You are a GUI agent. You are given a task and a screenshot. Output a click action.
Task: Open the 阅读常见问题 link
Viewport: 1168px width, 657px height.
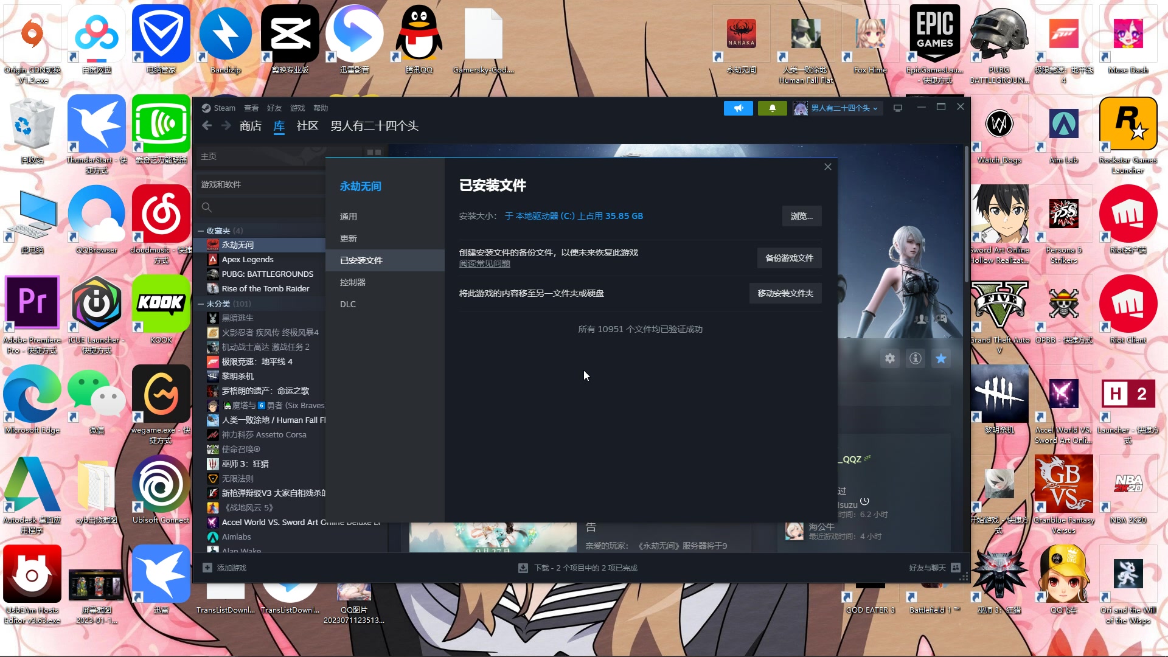[x=484, y=263]
